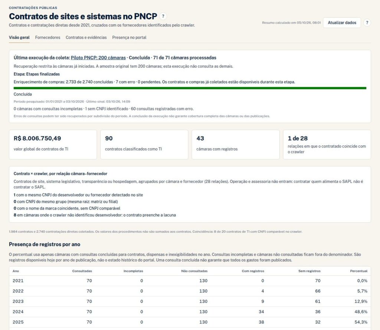Click the 0,0% percentage in the 2021 row

click(x=362, y=281)
